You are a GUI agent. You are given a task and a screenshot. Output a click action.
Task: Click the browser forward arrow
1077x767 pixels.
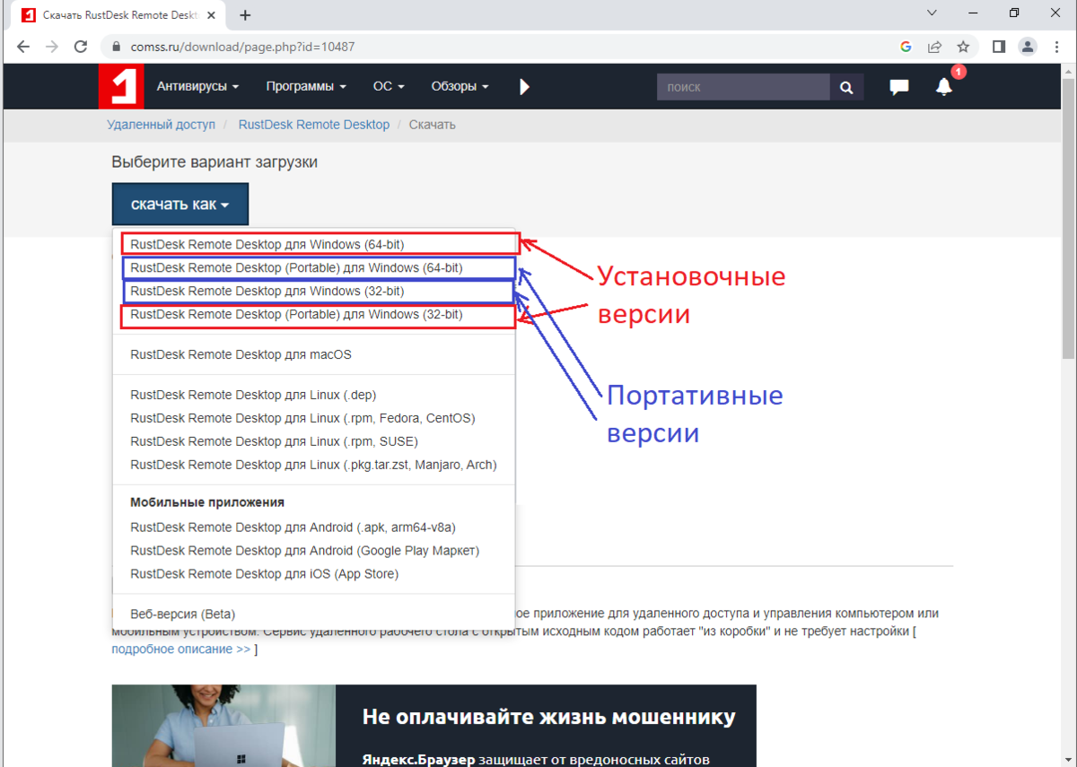click(x=52, y=47)
